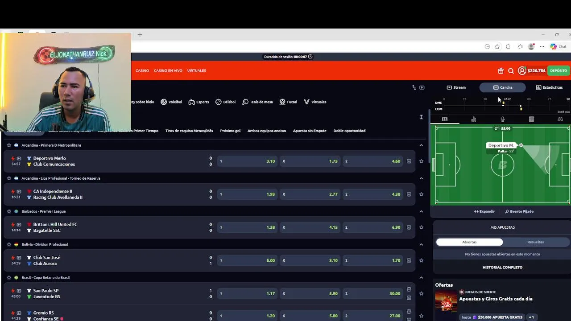571x321 pixels.
Task: Click the Ofertas promotion thumbnail image
Action: click(446, 302)
